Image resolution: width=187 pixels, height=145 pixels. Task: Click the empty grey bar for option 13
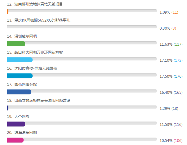(x=82, y=27)
